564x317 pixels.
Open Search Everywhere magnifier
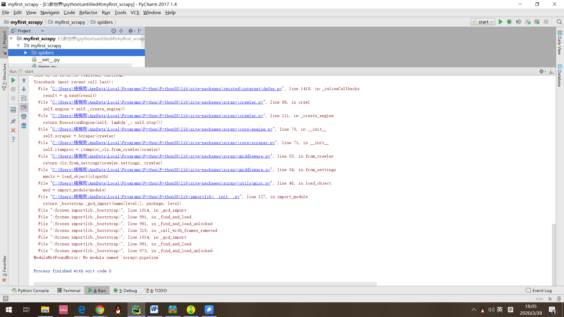coord(559,22)
